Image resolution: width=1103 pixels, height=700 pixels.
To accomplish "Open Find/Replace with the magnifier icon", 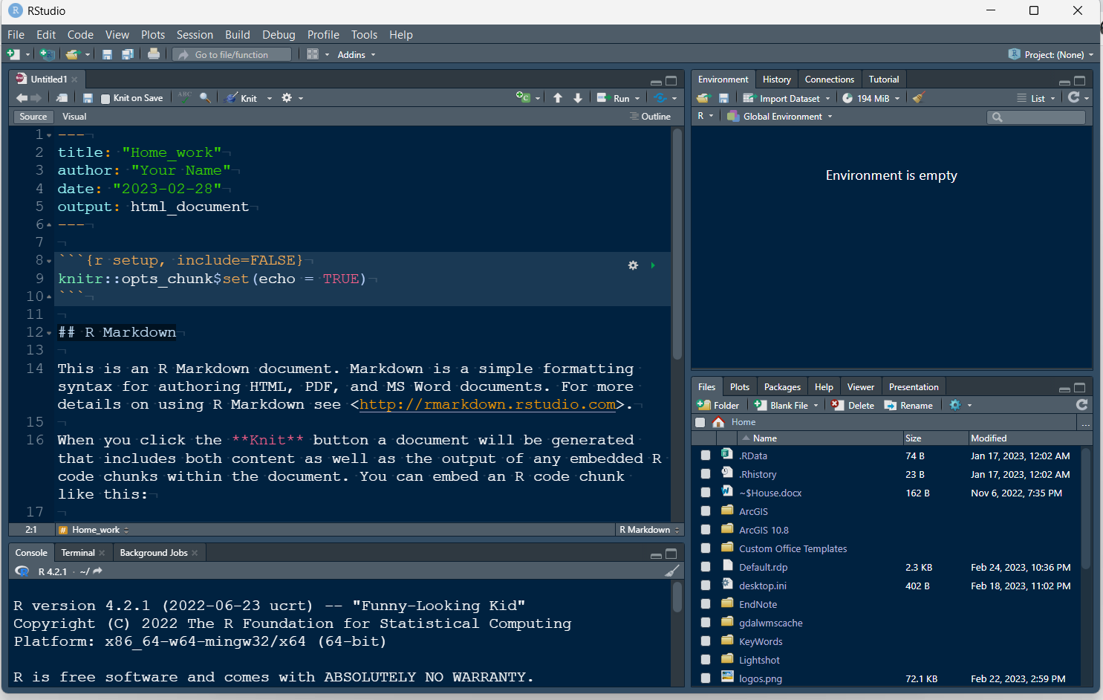I will [x=205, y=97].
